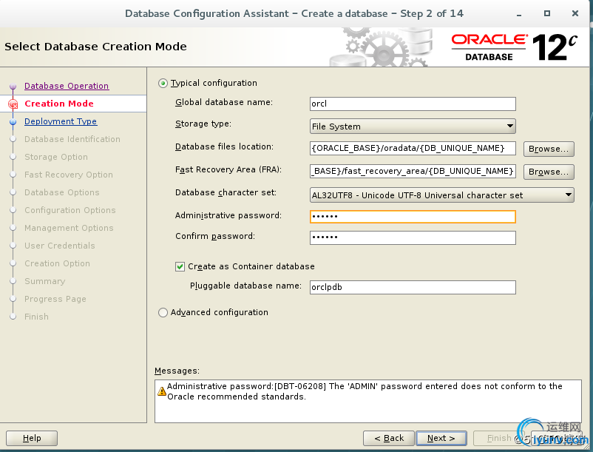Screen dimensions: 593x452
Task: Click the Summary step label
Action: tap(44, 281)
